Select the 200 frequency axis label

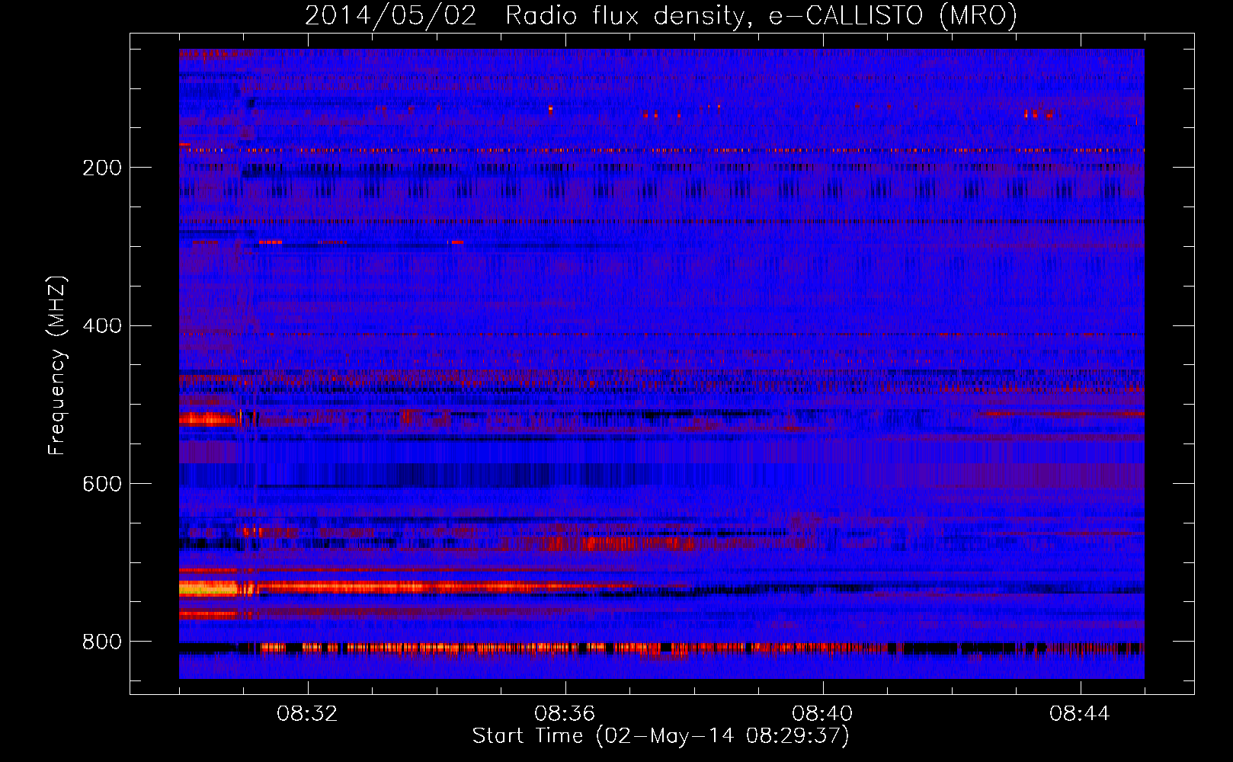[102, 168]
